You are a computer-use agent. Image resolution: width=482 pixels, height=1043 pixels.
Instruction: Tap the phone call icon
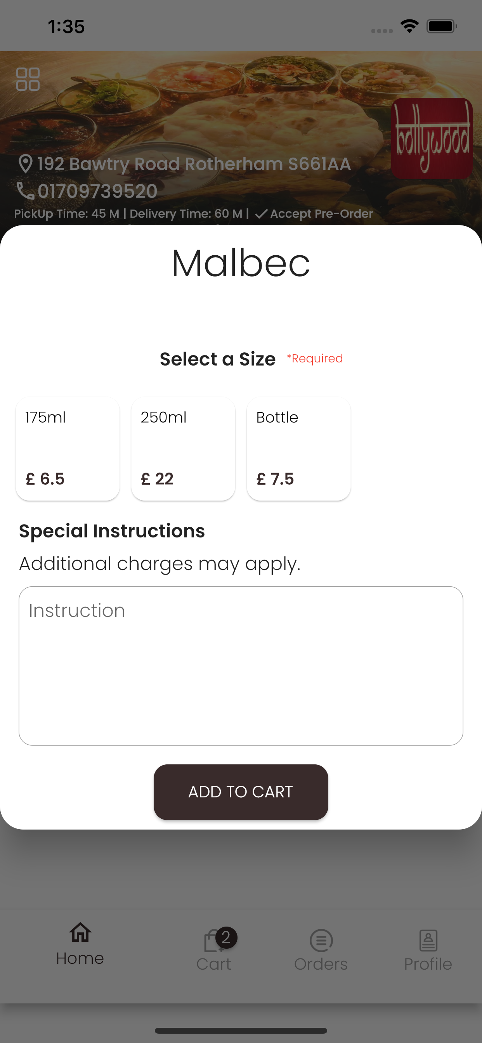tap(25, 191)
